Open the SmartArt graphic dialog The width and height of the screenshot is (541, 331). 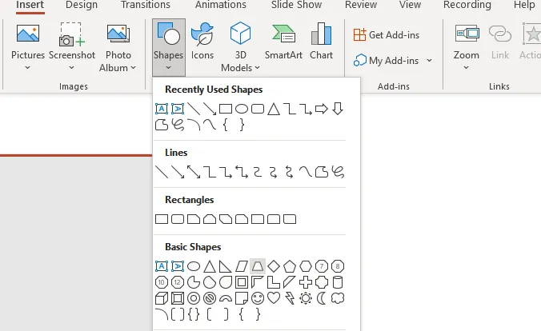(283, 42)
